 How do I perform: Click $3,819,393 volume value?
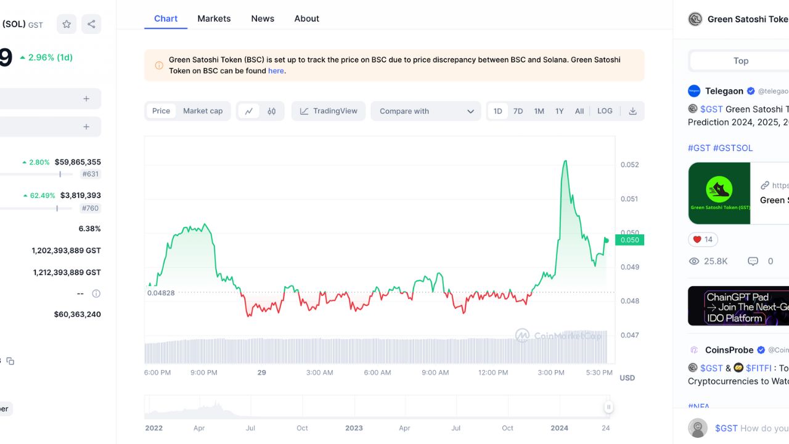(81, 195)
